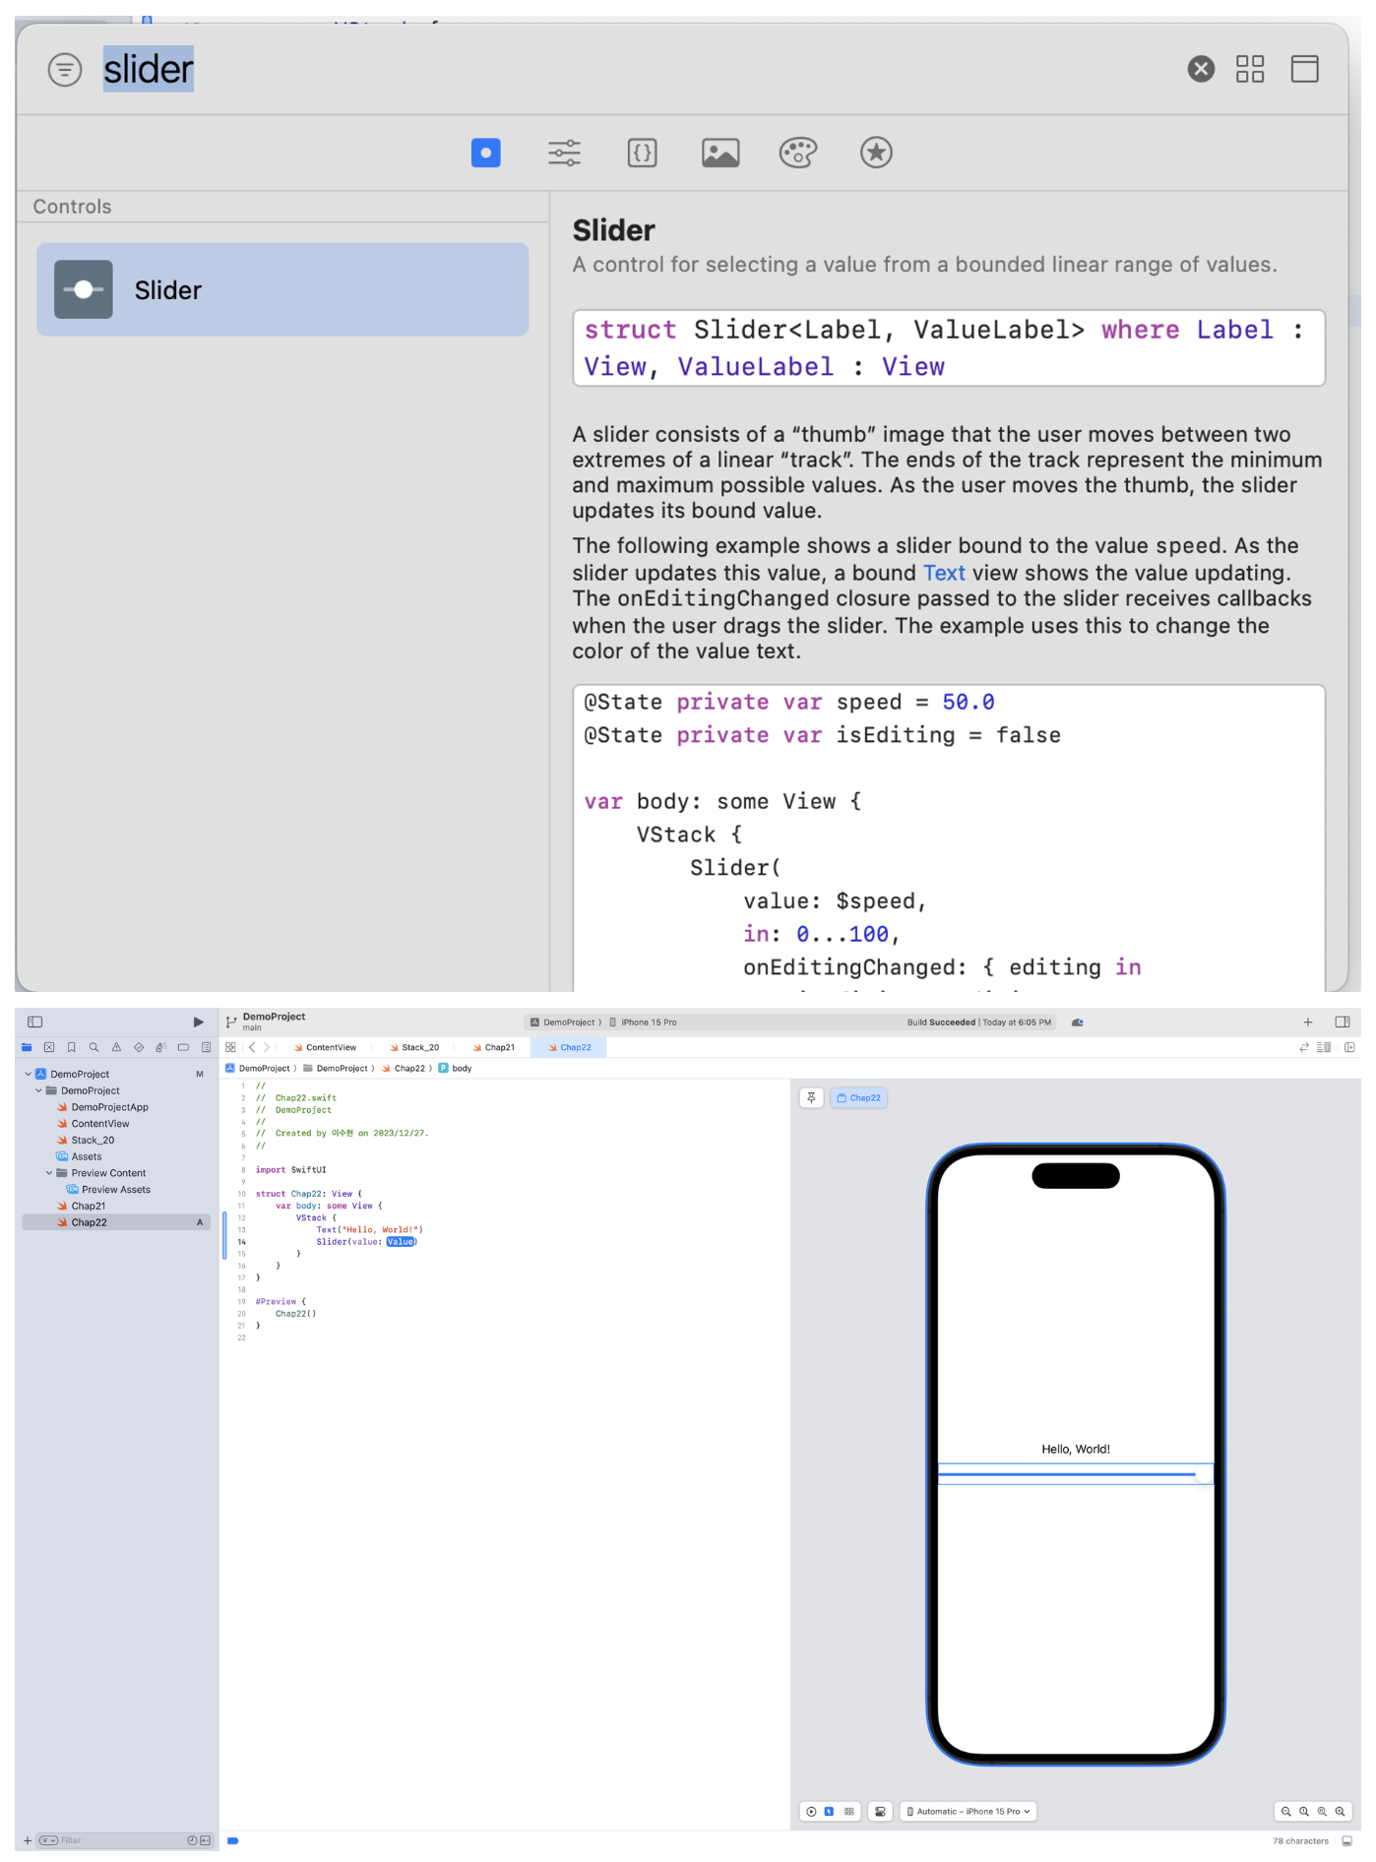This screenshot has width=1376, height=1862.
Task: Collapse the root DemoProject tree item
Action: point(28,1074)
